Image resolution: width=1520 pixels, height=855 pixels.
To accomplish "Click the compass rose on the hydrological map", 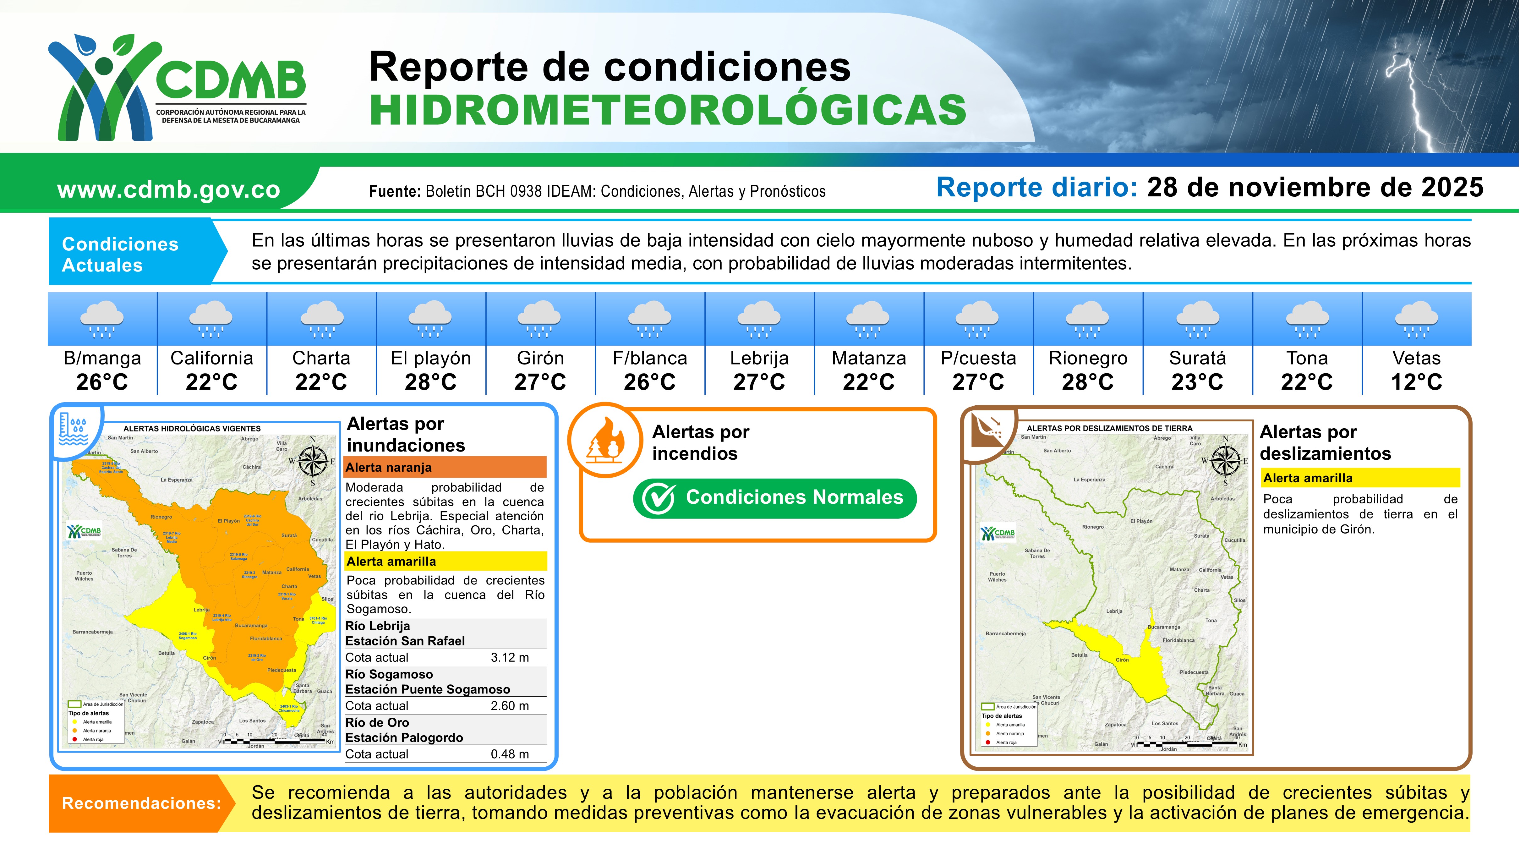I will [313, 461].
